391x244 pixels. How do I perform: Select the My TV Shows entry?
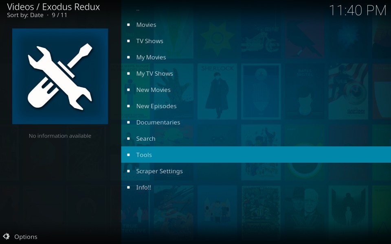[256, 74]
